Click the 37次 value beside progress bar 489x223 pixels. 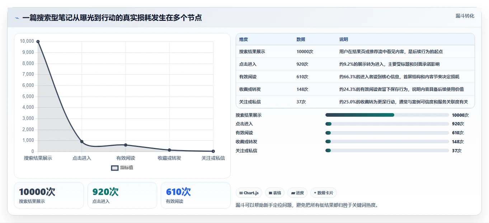457,151
